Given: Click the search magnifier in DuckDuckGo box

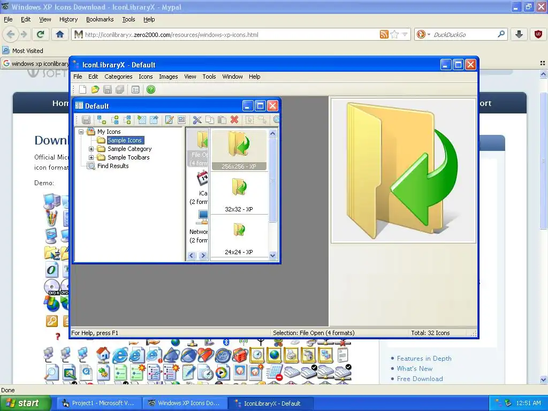Looking at the screenshot, I should pos(501,34).
